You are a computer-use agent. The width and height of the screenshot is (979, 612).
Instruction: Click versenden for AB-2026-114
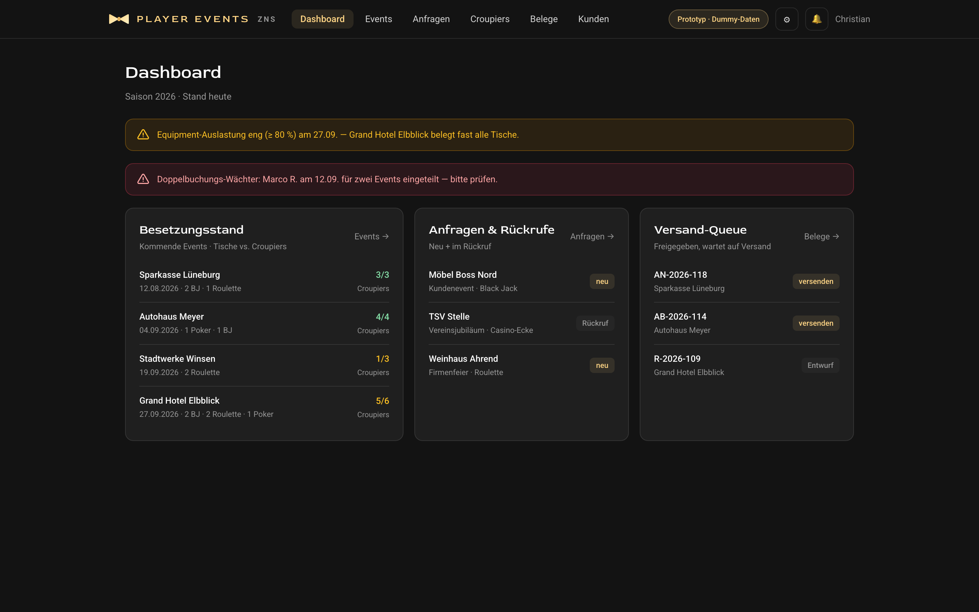pyautogui.click(x=815, y=323)
